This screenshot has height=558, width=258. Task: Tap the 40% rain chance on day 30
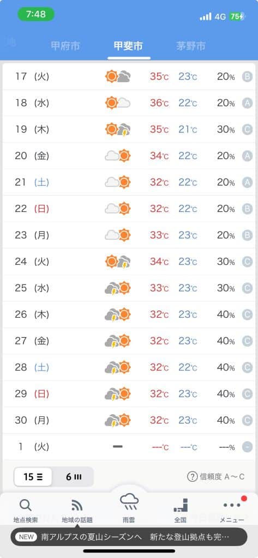[x=226, y=420]
